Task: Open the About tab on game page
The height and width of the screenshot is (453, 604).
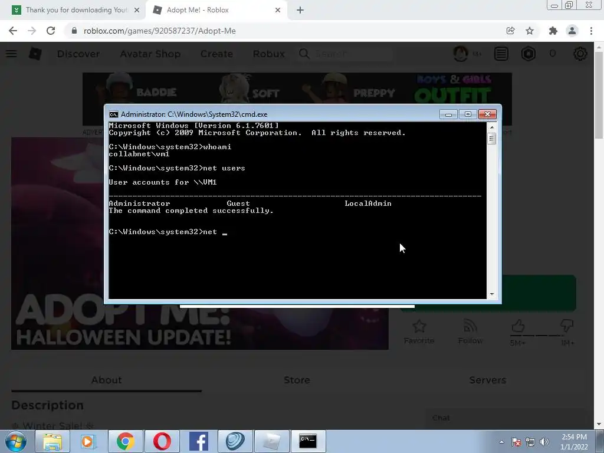Action: pyautogui.click(x=106, y=380)
